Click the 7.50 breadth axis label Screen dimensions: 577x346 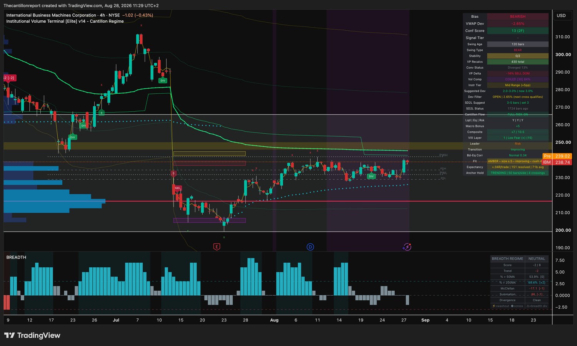pyautogui.click(x=560, y=260)
